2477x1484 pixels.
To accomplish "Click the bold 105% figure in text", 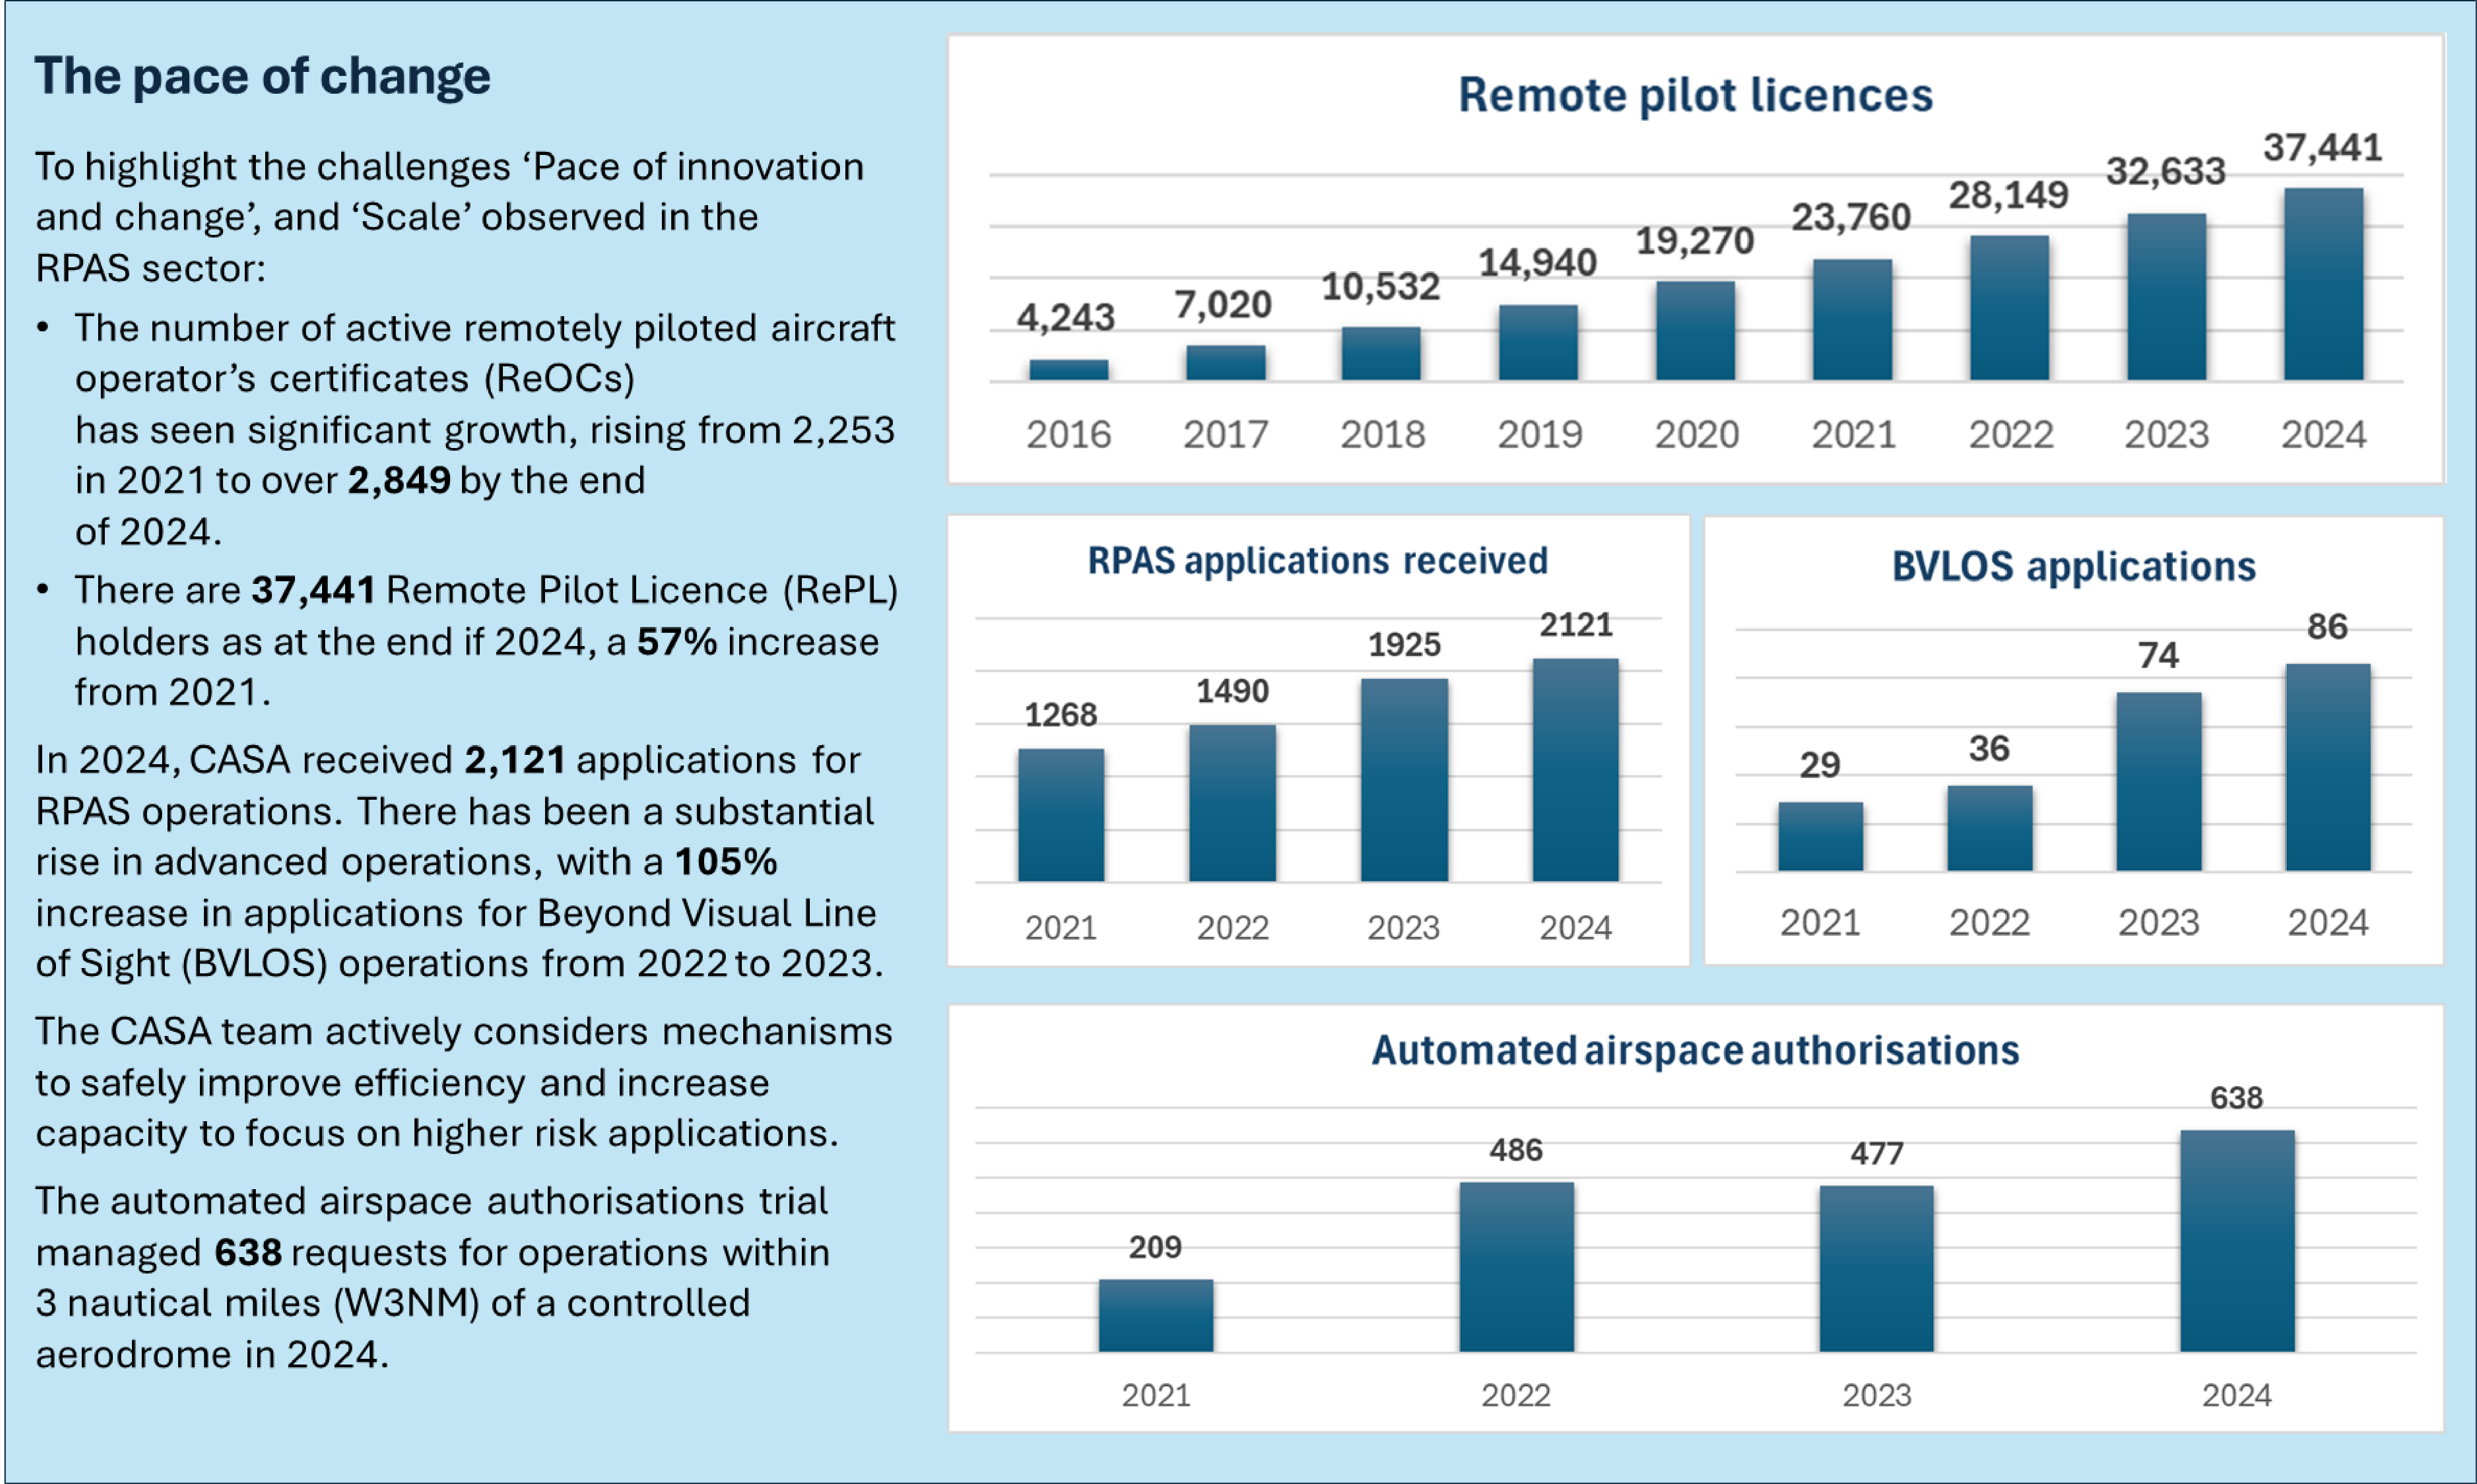I will [726, 862].
